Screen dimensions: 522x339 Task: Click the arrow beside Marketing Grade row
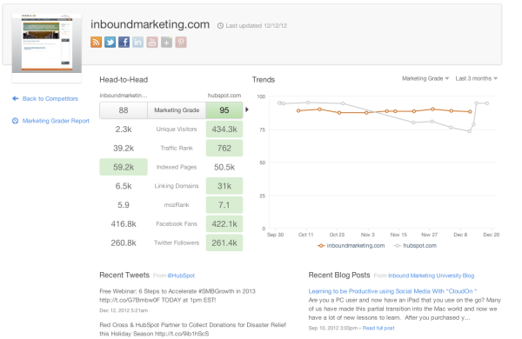(247, 110)
